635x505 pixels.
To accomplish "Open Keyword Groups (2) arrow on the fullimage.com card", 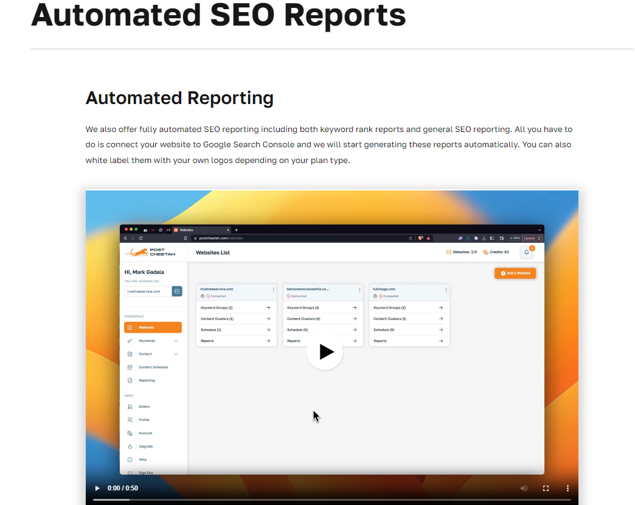I will coord(440,308).
